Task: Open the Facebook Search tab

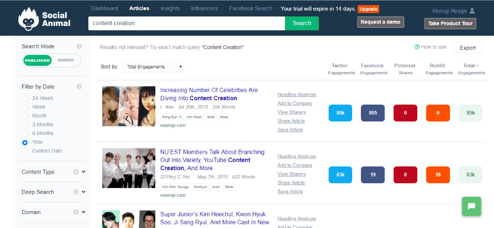Action: click(251, 9)
